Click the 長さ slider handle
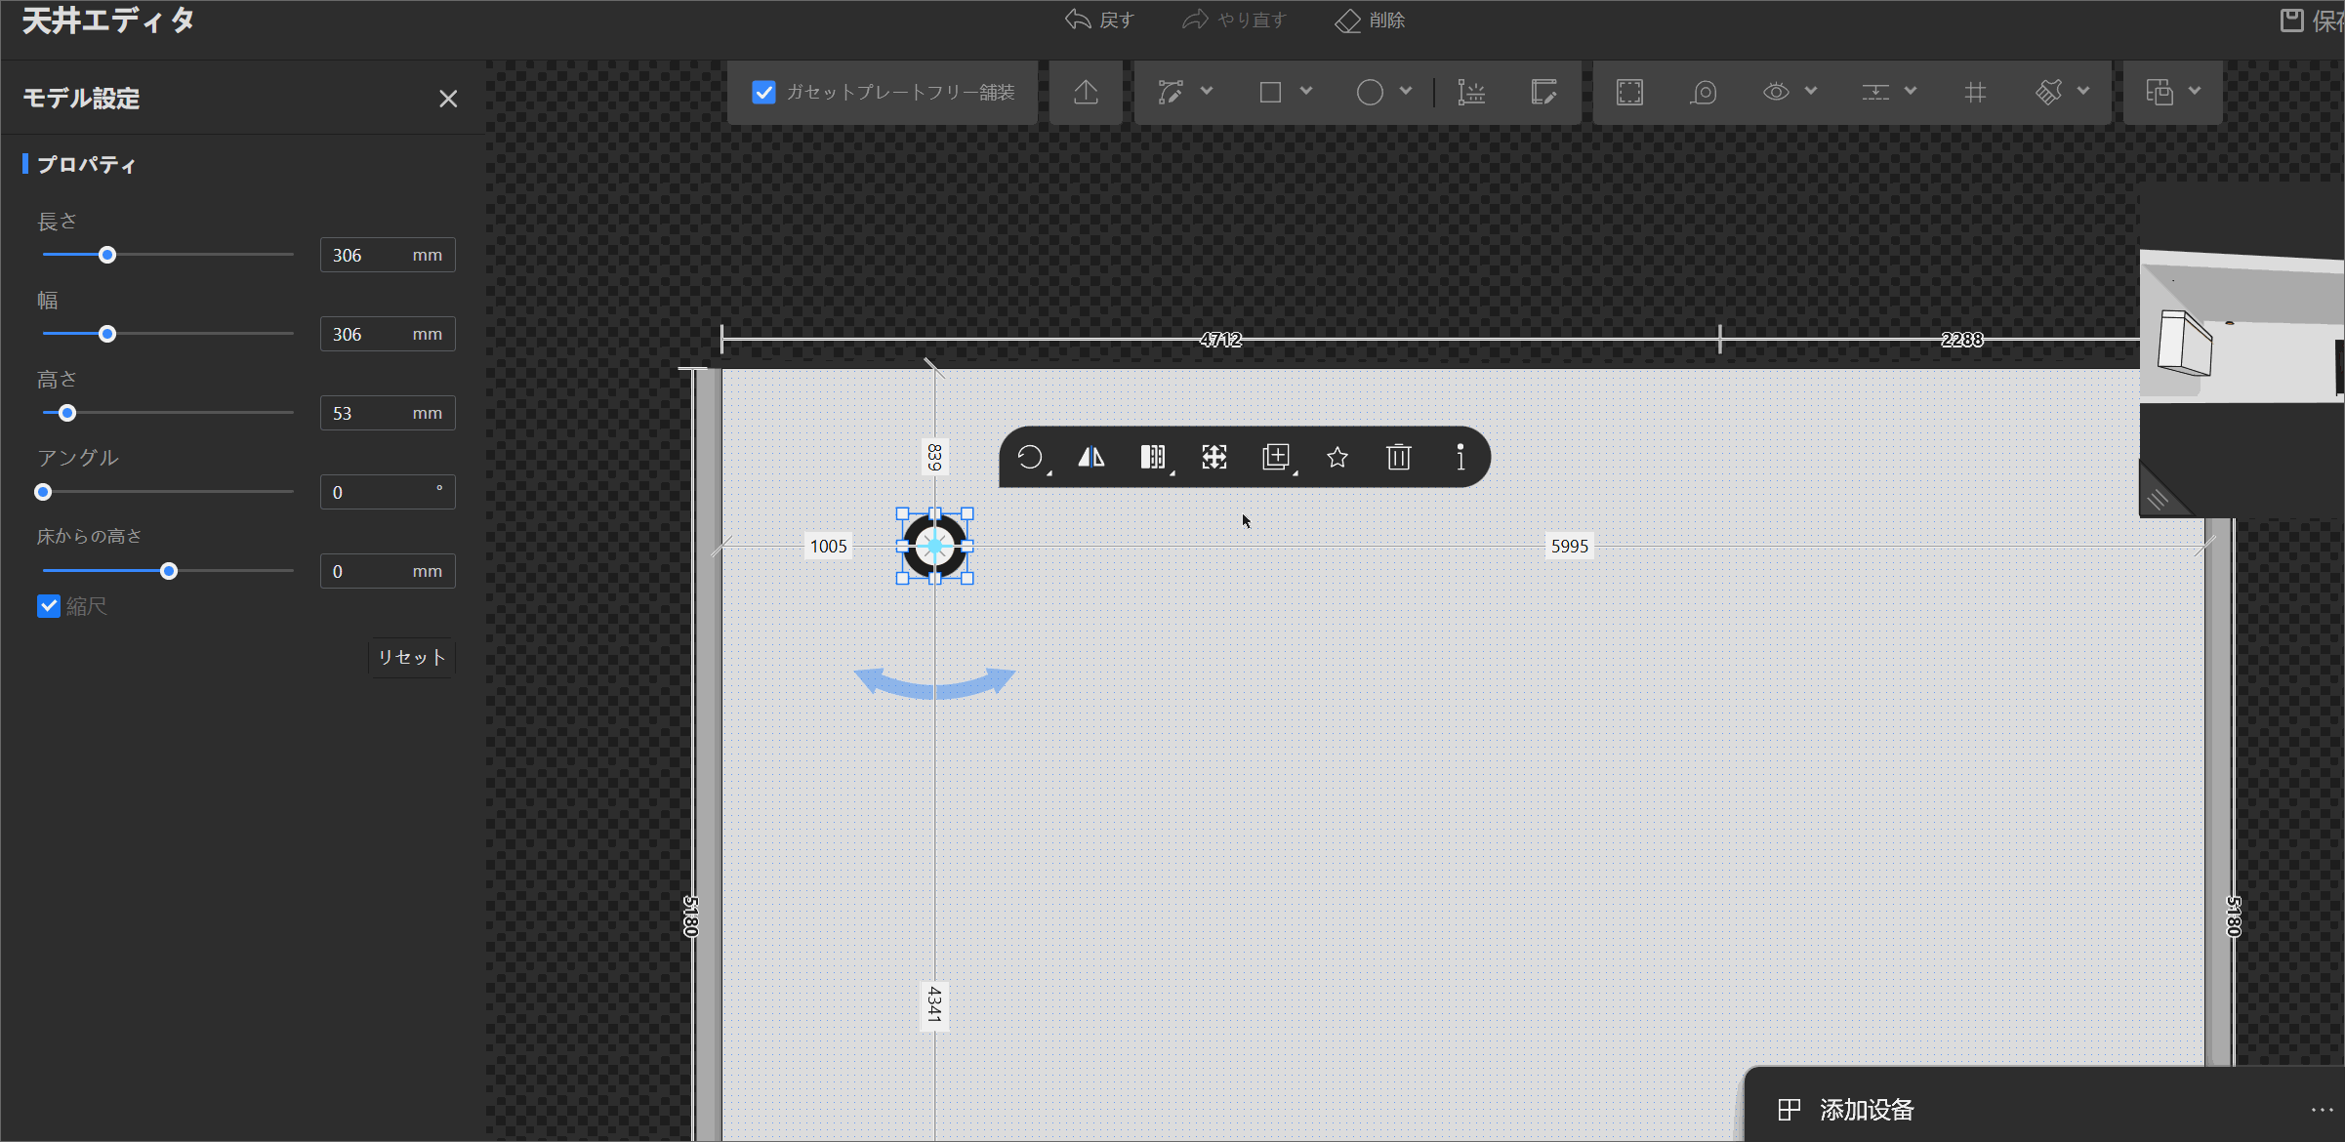Viewport: 2345px width, 1142px height. pyautogui.click(x=107, y=255)
